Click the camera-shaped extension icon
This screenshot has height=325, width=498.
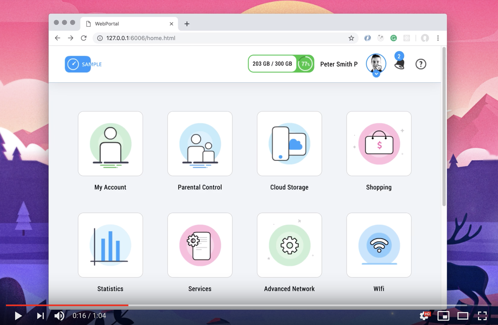[x=381, y=38]
